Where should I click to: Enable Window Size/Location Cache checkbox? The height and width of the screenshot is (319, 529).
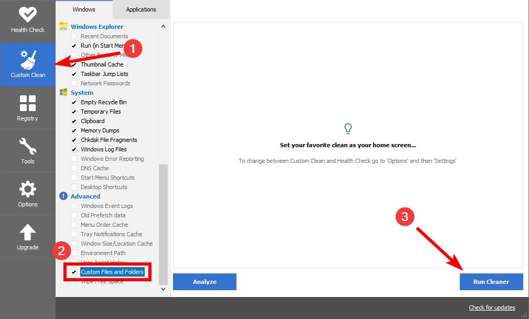coord(74,244)
